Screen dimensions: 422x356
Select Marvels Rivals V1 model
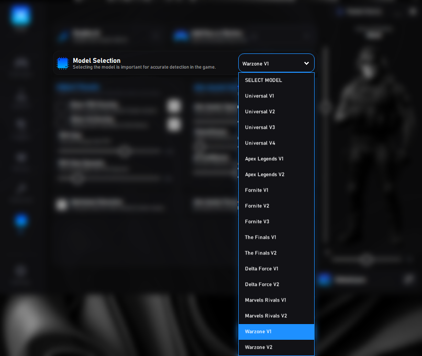click(x=276, y=300)
